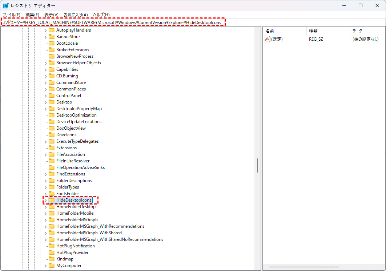Select the DriveIcons key in tree
Screen dimensions: 386x271
tap(66, 135)
